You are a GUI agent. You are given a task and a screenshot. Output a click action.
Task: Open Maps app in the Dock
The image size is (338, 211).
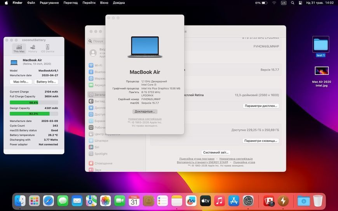coord(91,201)
